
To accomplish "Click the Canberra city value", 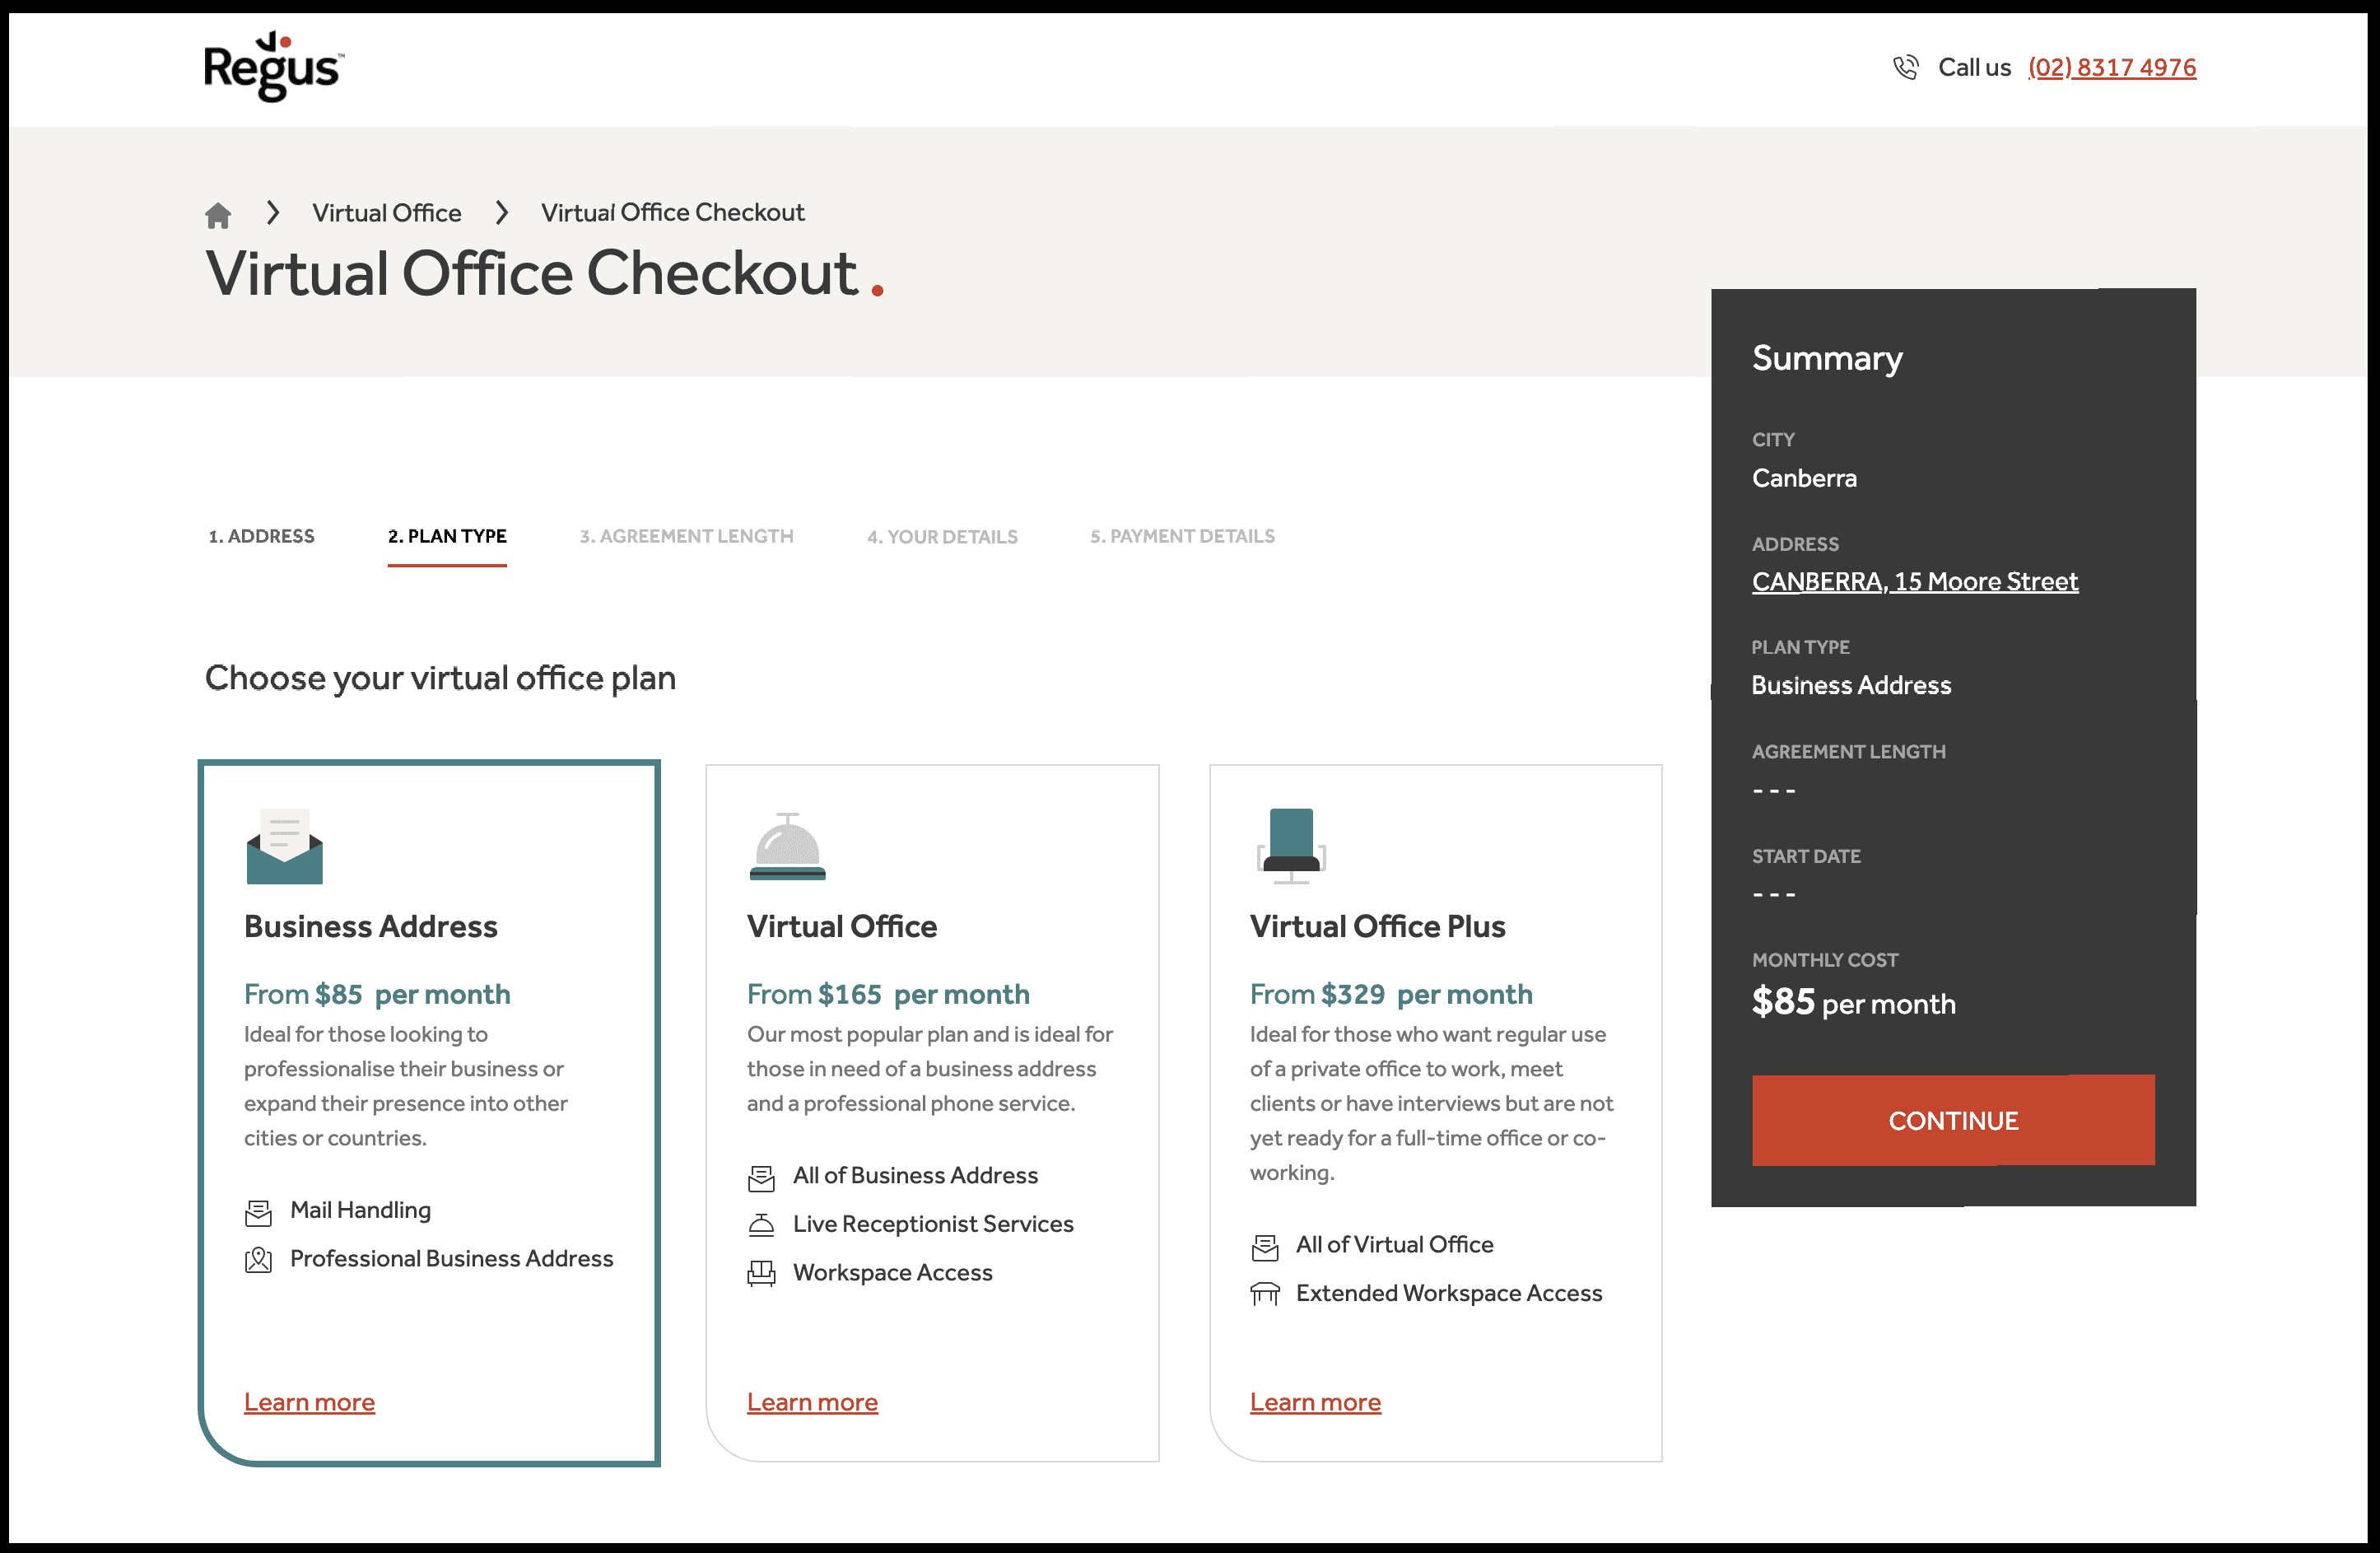I will [x=1804, y=478].
